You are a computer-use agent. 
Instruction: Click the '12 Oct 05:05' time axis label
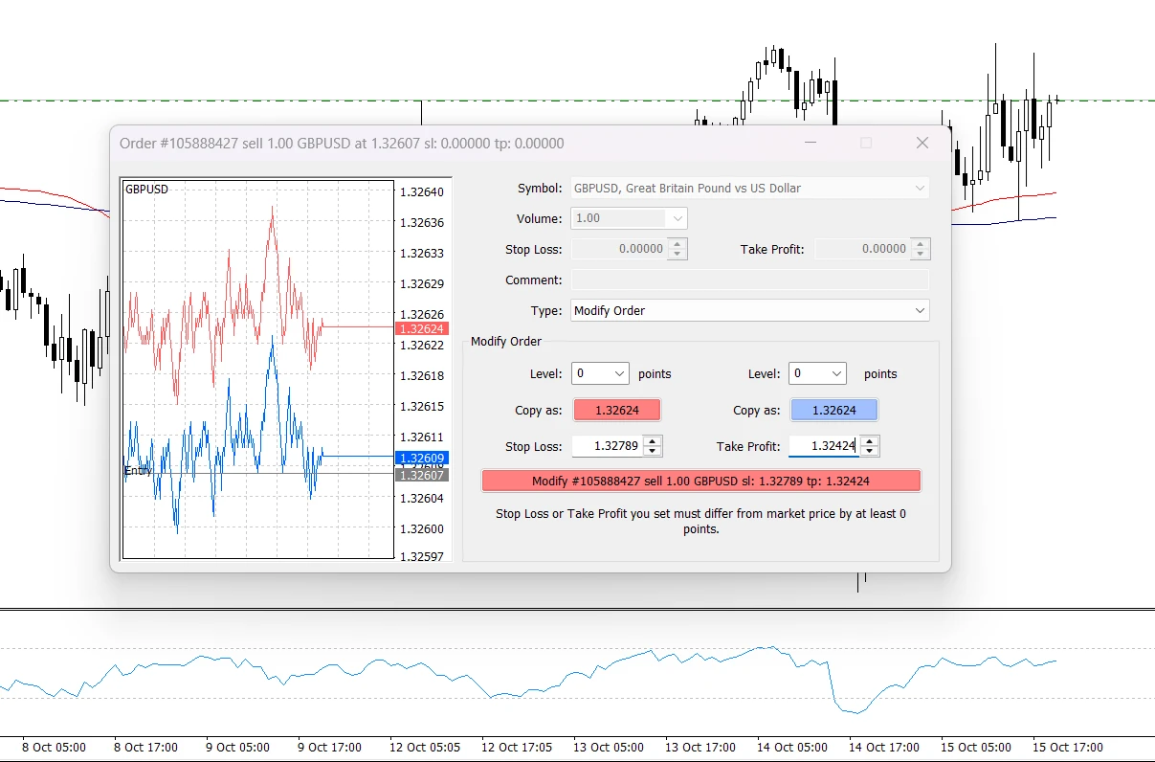pos(425,748)
